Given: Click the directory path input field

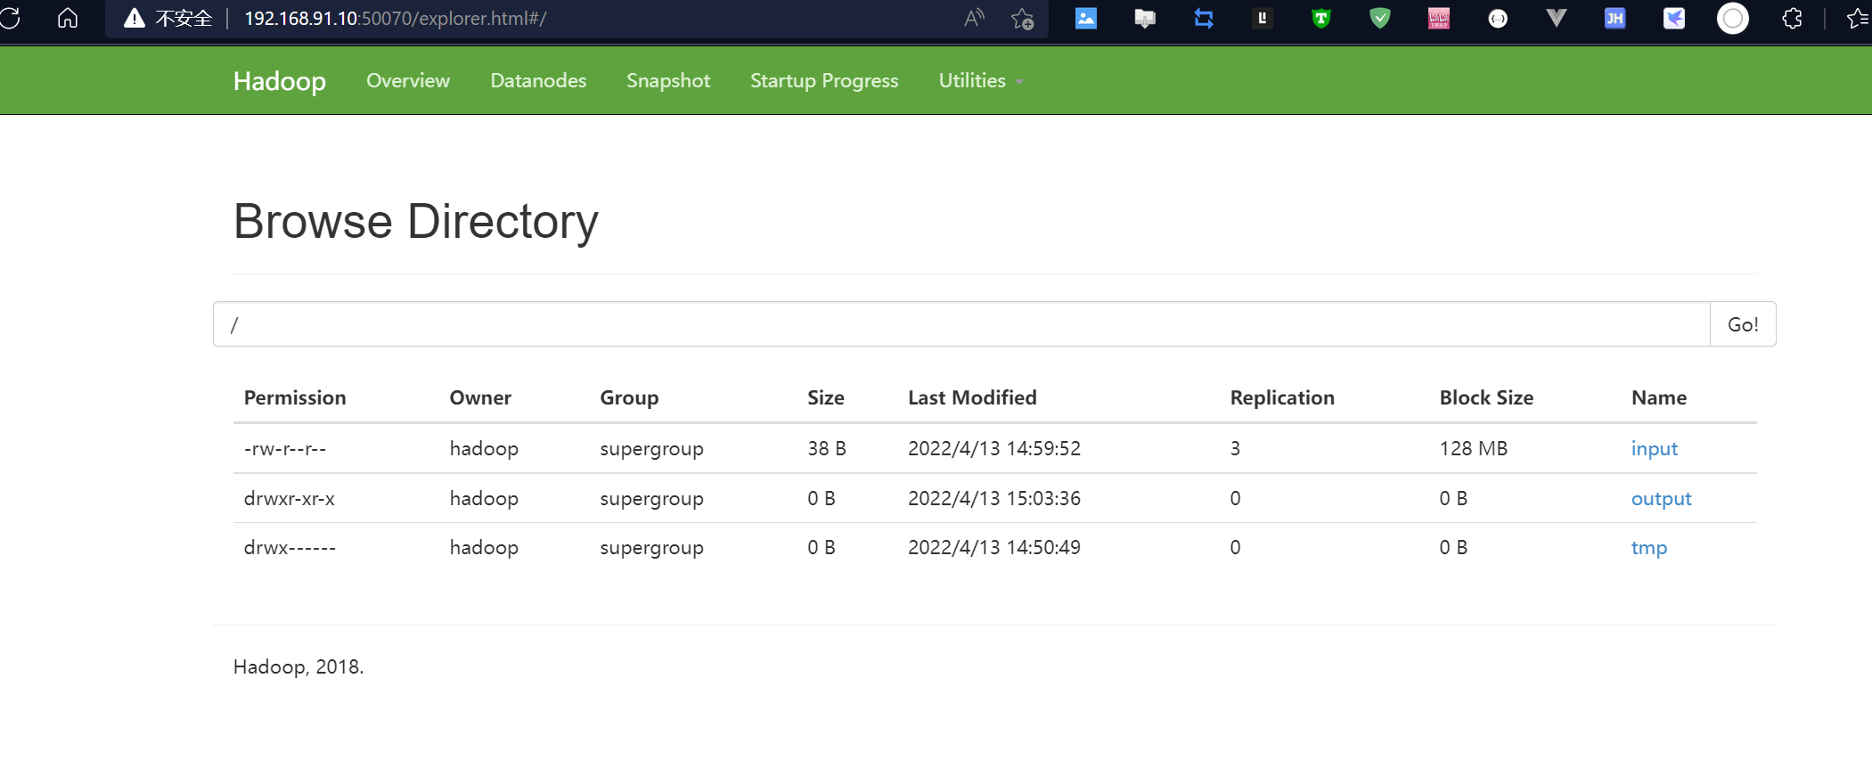Looking at the screenshot, I should pos(961,324).
